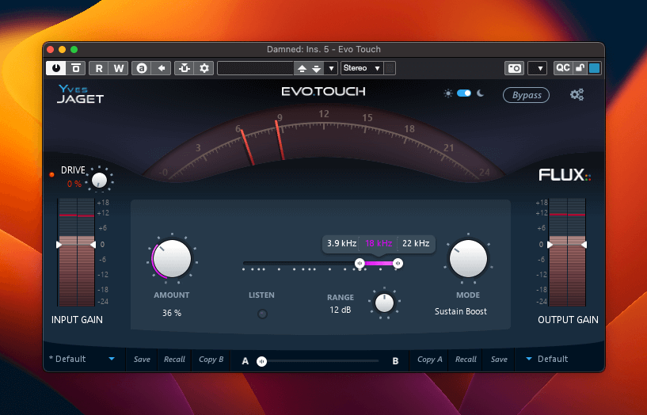Screen dimensions: 647x415
Task: Open plugin settings gear in host toolbar
Action: pyautogui.click(x=204, y=68)
